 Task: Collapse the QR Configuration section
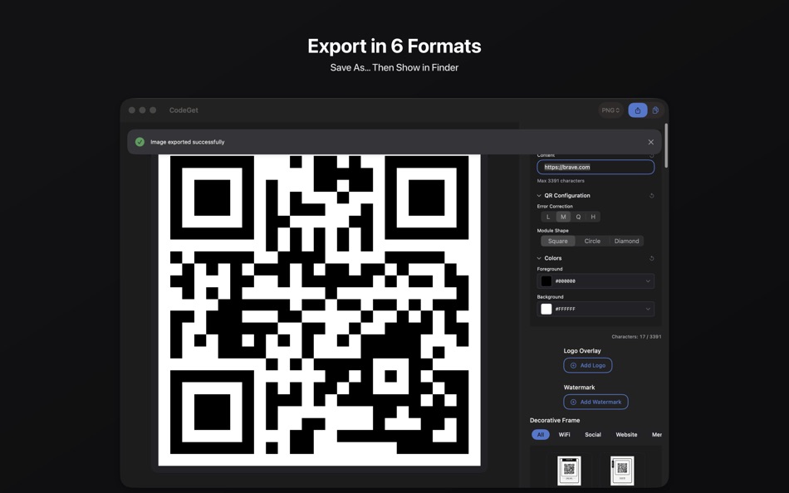539,196
